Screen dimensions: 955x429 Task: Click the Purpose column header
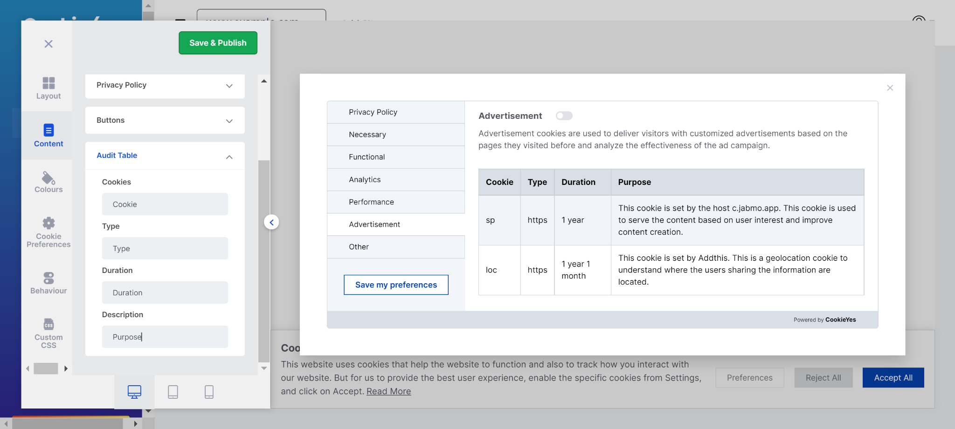(x=737, y=182)
